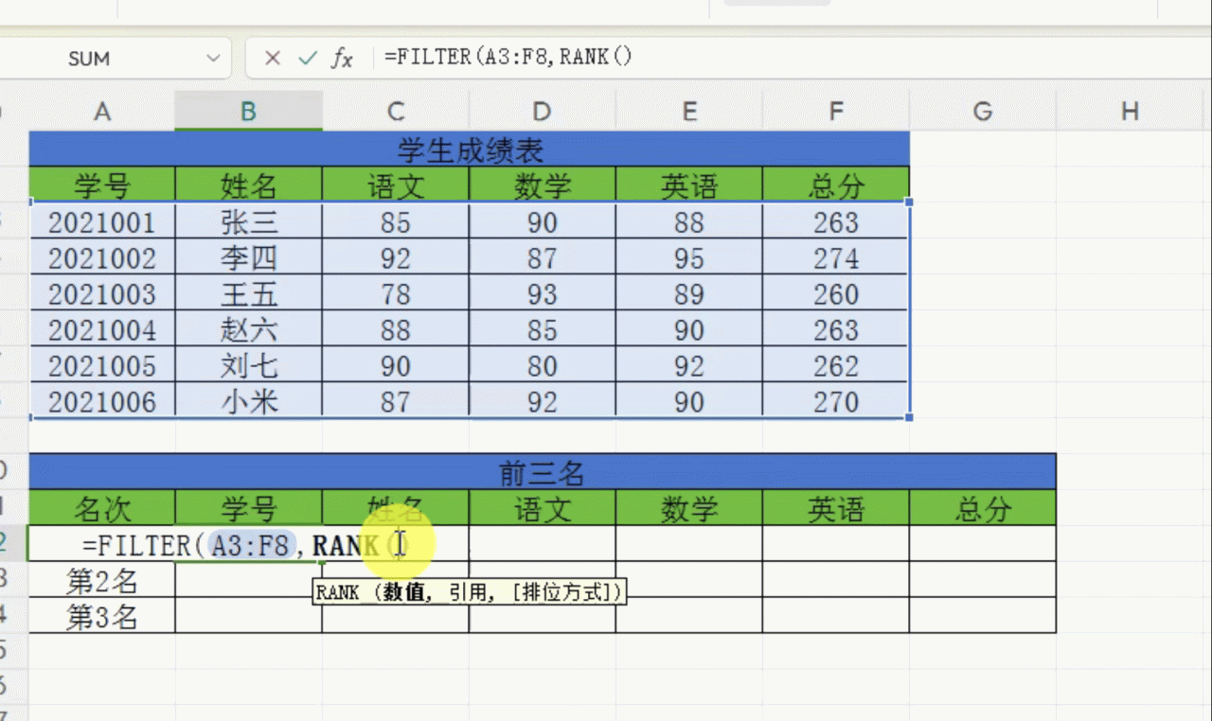Click the 名次 header cell

click(102, 508)
